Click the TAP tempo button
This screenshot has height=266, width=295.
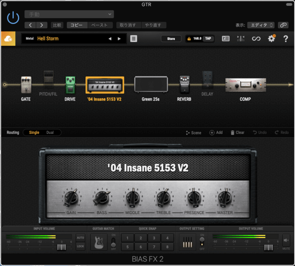(x=208, y=38)
